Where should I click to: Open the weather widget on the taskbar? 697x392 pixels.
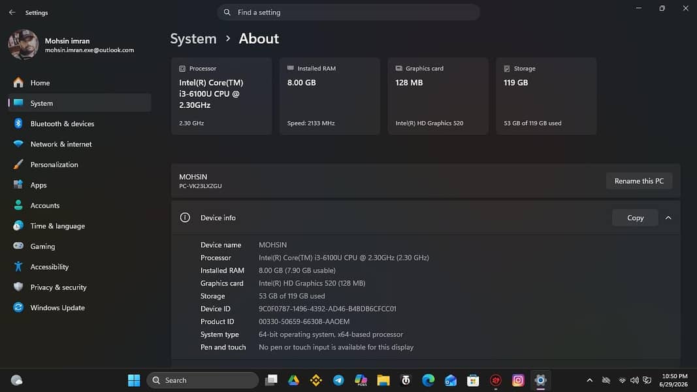[17, 380]
